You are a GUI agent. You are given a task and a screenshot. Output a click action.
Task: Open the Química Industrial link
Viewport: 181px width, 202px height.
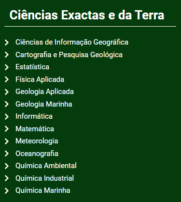pos(44,178)
